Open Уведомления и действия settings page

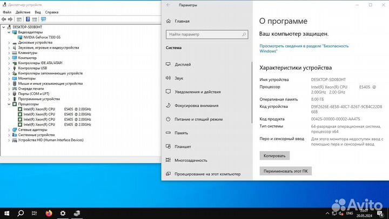point(198,92)
